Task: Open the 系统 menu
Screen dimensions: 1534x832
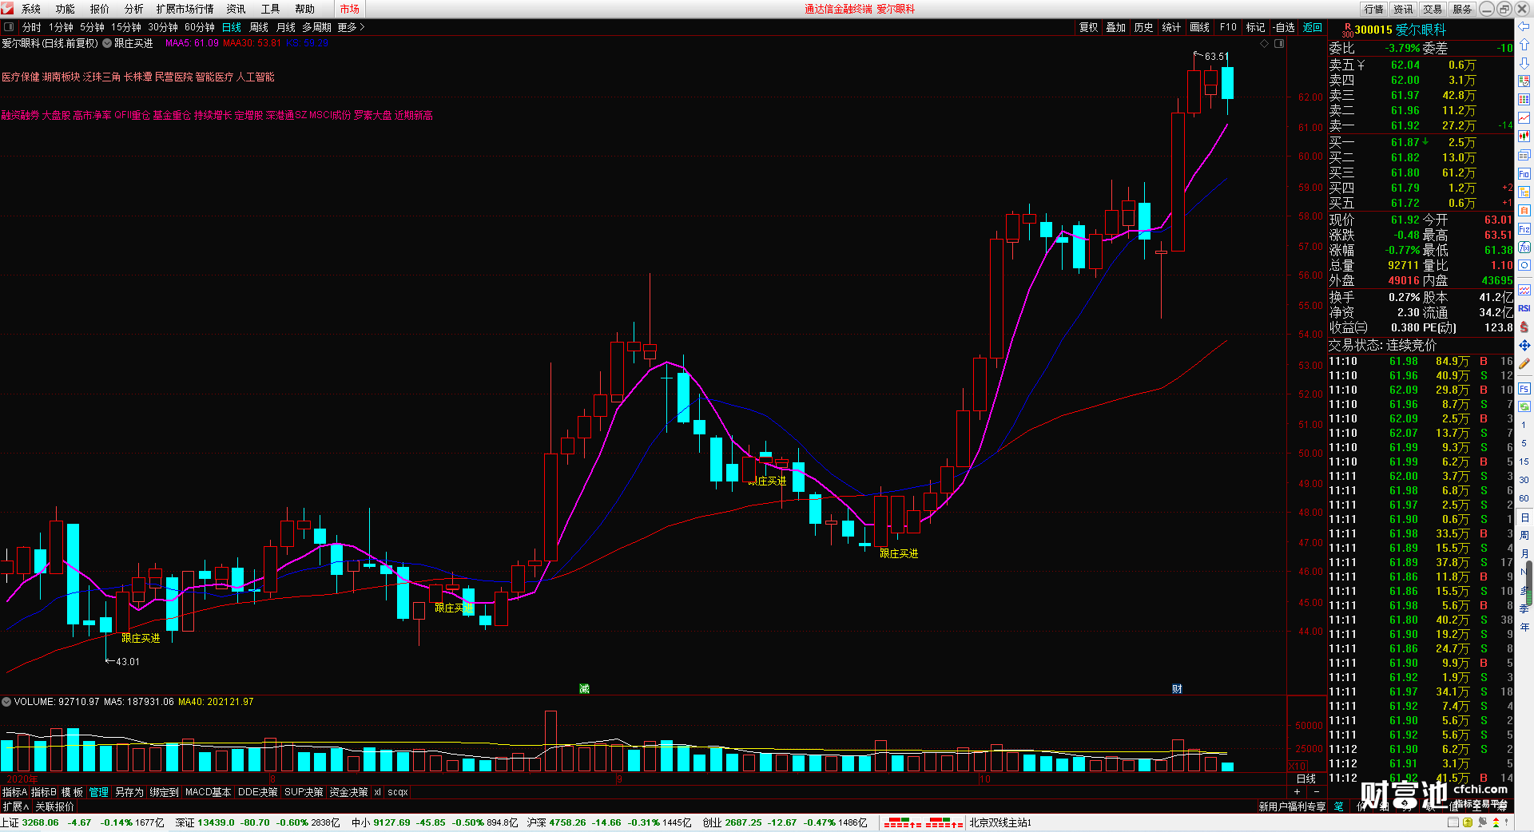Action: pyautogui.click(x=31, y=9)
